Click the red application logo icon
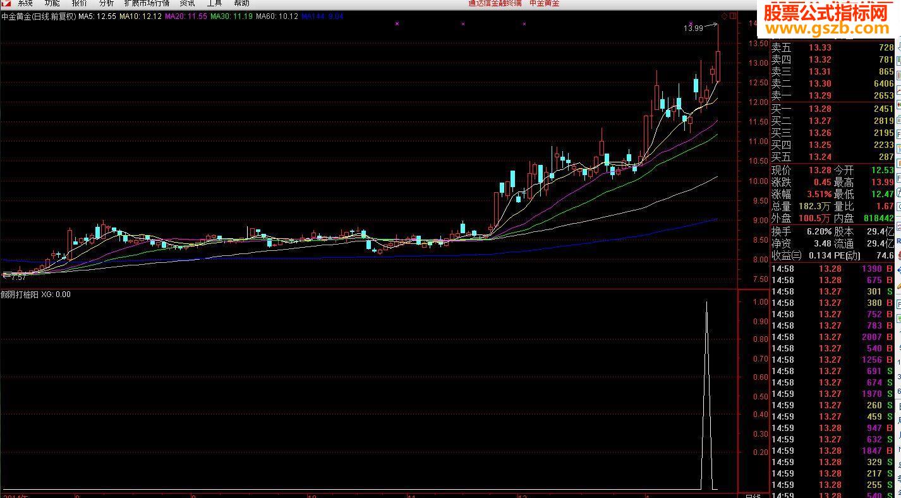901x498 pixels. [x=5, y=3]
